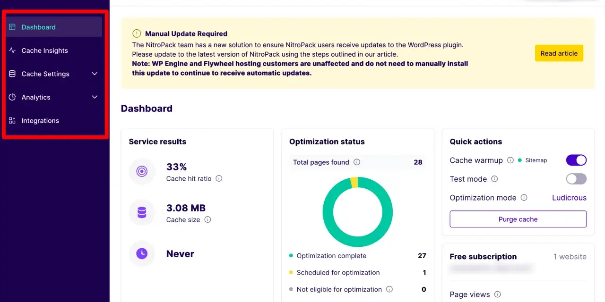Click the Dashboard sidebar icon

tap(12, 27)
